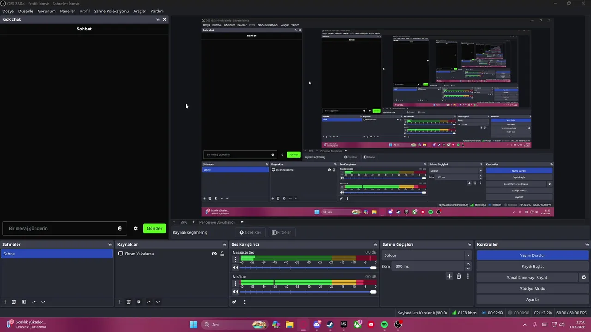Move source up in Kaynaklar panel

[x=149, y=302]
